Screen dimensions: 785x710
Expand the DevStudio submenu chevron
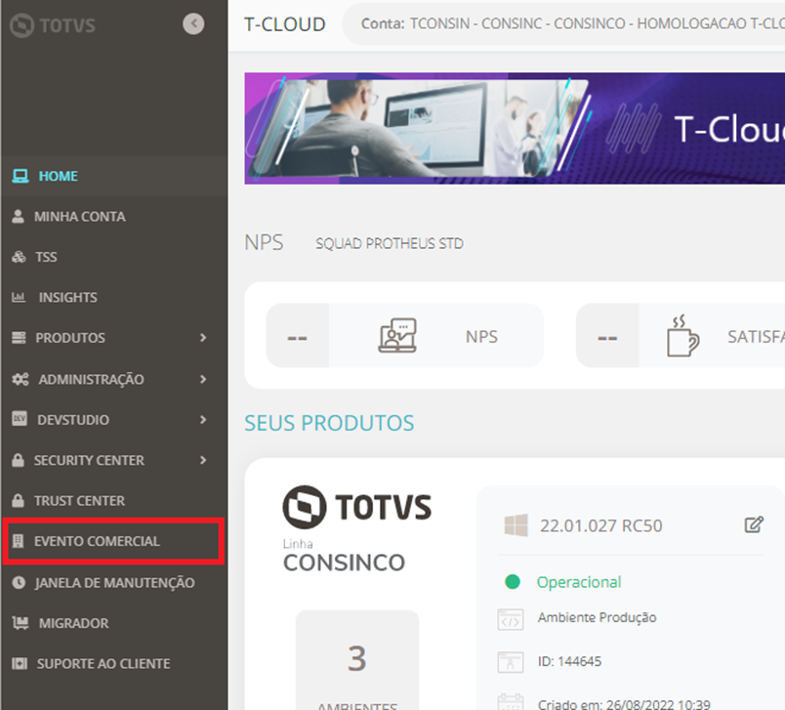203,420
